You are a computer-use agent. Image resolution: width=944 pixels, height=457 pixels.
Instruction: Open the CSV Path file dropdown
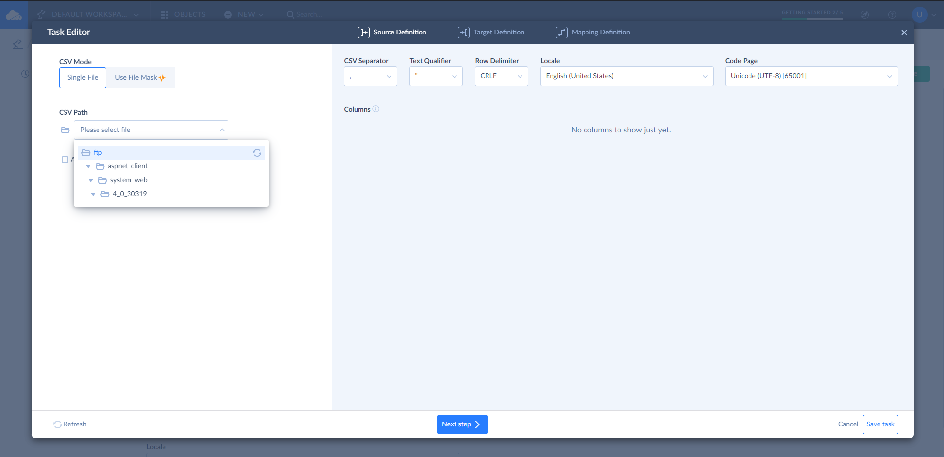click(x=151, y=130)
